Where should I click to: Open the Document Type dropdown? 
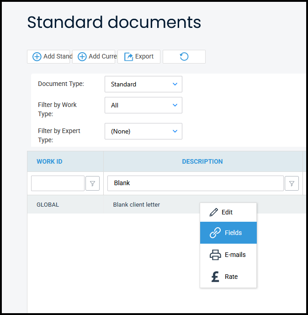click(143, 84)
